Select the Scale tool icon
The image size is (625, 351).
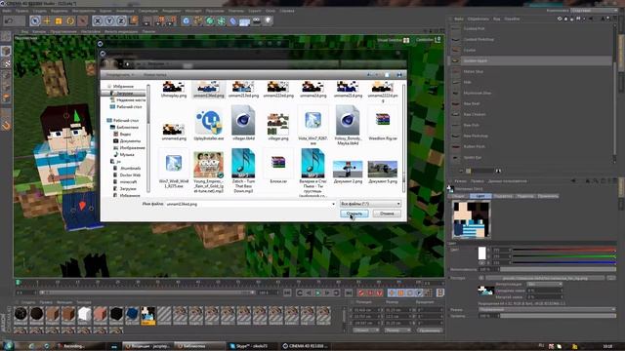[x=59, y=20]
